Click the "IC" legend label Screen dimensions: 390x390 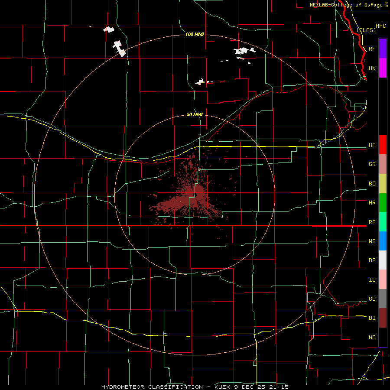click(372, 280)
